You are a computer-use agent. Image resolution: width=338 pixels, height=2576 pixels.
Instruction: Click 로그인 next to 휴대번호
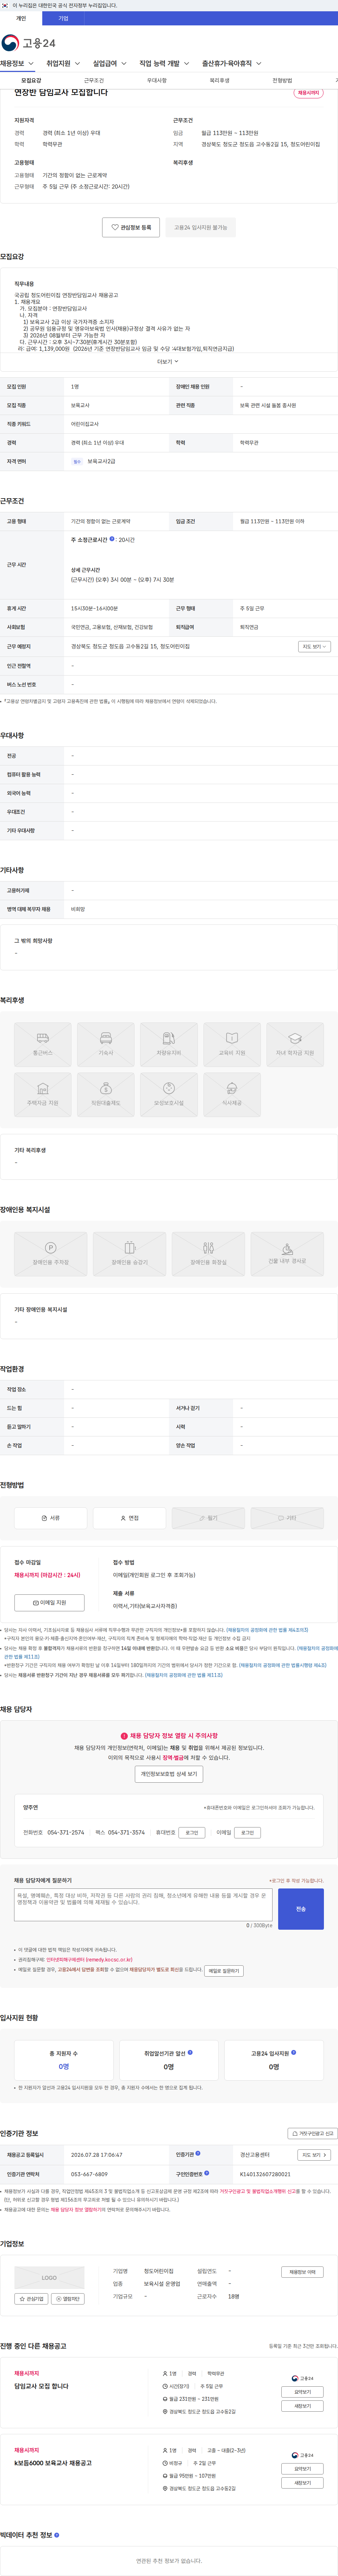pos(192,1833)
